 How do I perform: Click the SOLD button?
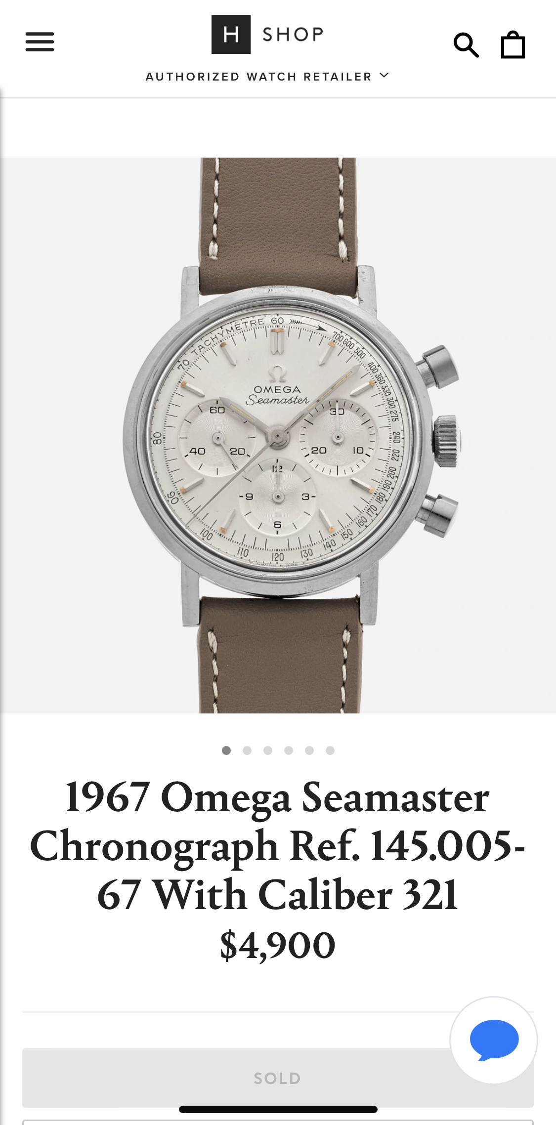pos(278,1078)
